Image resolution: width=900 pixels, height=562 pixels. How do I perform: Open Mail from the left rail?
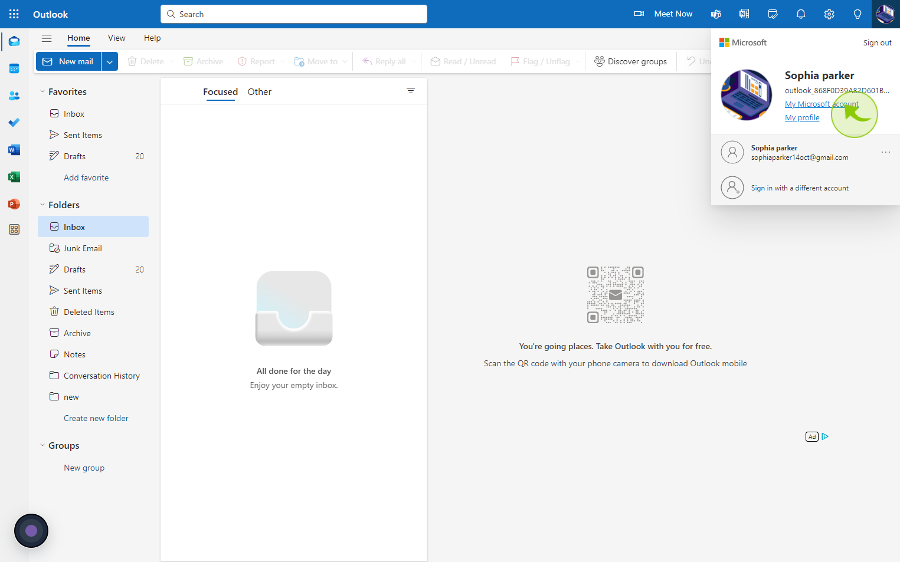(14, 41)
